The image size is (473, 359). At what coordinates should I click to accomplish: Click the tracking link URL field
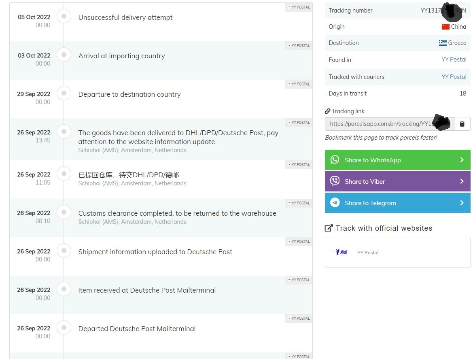(390, 124)
